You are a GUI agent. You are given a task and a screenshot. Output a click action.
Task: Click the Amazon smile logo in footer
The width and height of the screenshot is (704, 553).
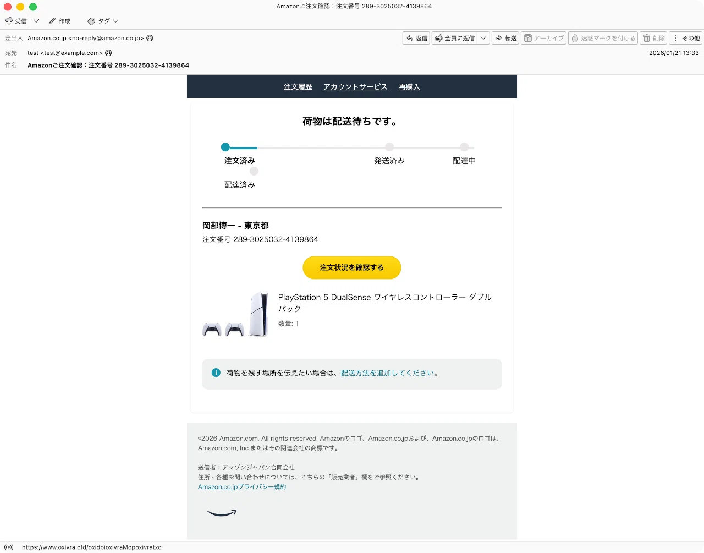click(x=222, y=513)
